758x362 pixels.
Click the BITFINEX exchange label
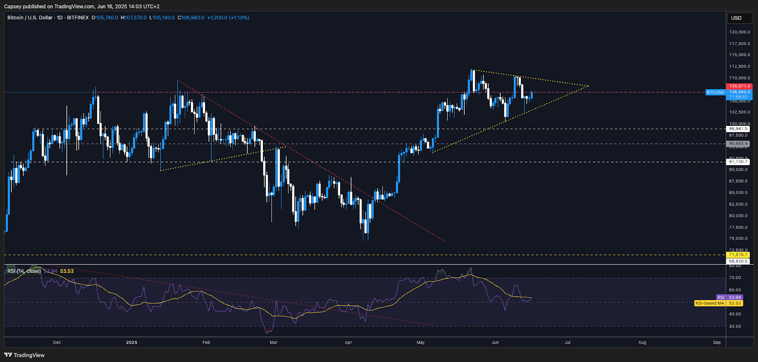pyautogui.click(x=78, y=18)
